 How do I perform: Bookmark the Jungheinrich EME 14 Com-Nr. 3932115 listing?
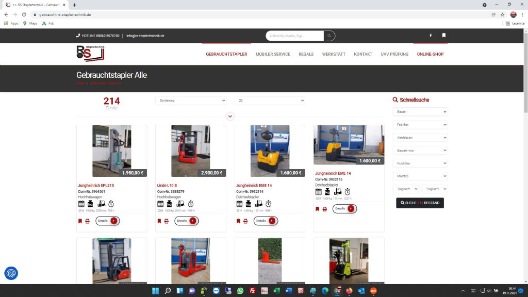pyautogui.click(x=317, y=209)
